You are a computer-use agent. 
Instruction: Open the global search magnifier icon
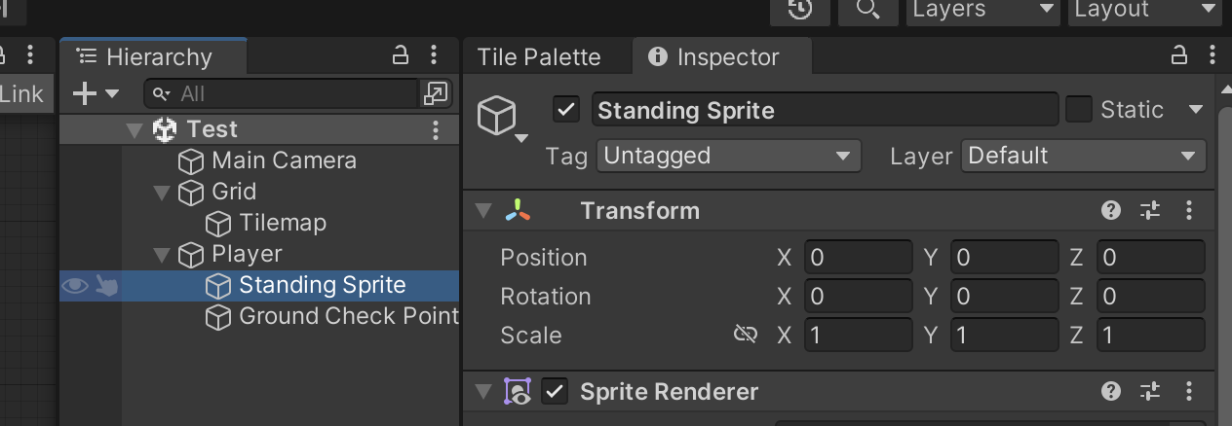pyautogui.click(x=867, y=10)
